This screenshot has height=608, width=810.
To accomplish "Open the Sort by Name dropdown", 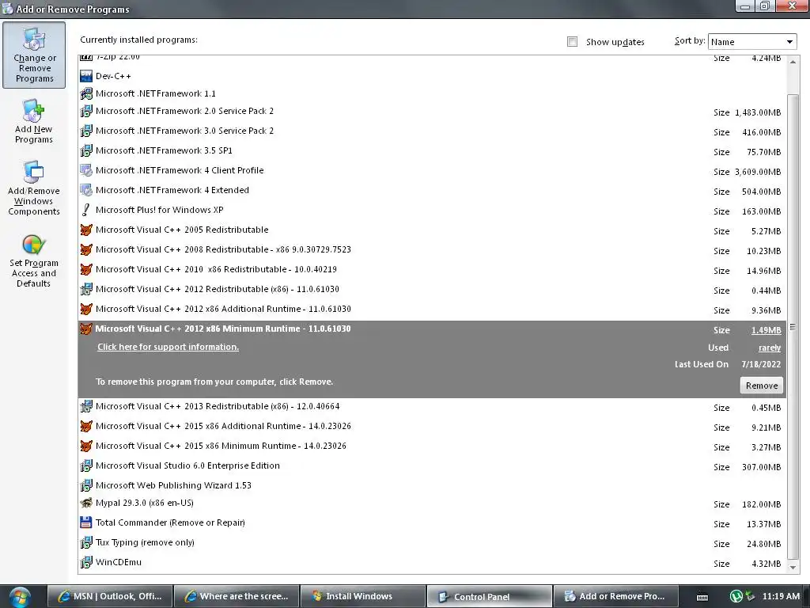I will point(752,41).
